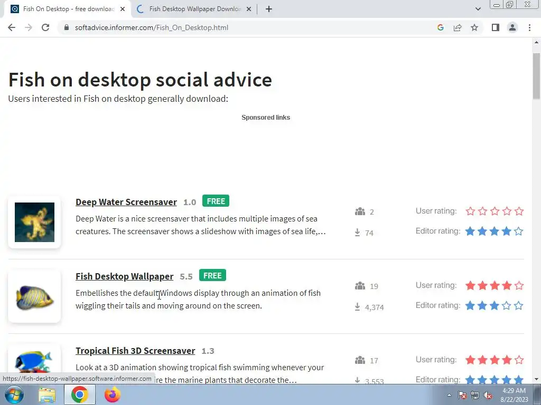Image resolution: width=541 pixels, height=405 pixels.
Task: Click download count icon showing 74
Action: click(x=358, y=233)
